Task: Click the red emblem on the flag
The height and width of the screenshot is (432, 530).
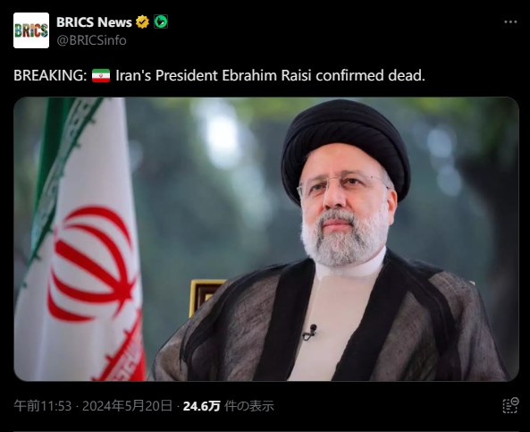Action: tap(91, 263)
